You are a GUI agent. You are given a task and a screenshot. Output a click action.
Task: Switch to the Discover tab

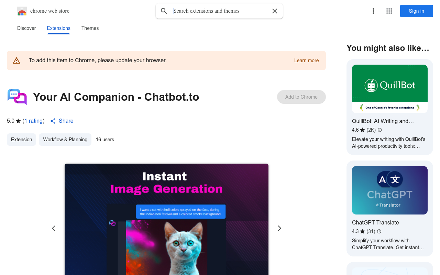click(x=26, y=28)
